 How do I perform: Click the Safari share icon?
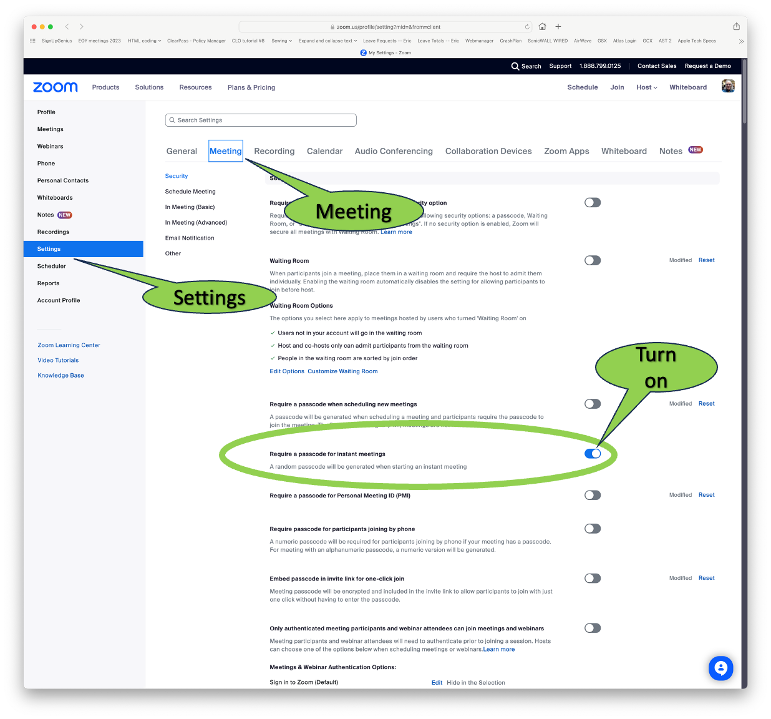pos(736,26)
